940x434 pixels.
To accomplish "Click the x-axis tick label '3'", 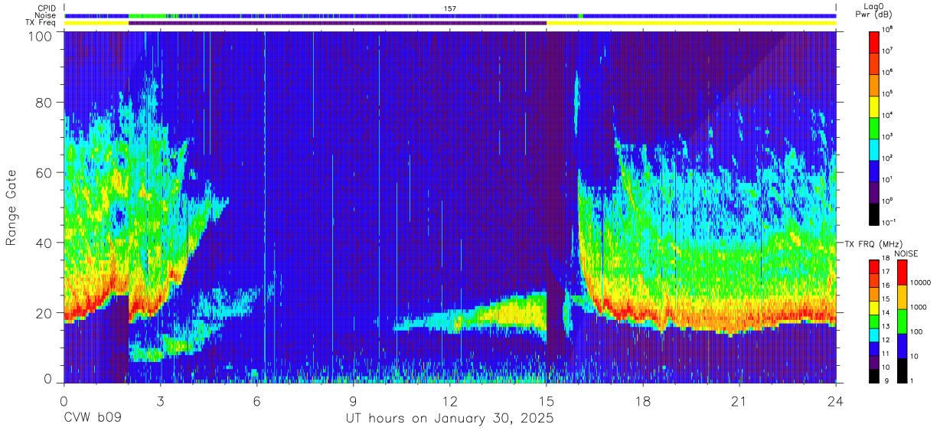I will (160, 402).
